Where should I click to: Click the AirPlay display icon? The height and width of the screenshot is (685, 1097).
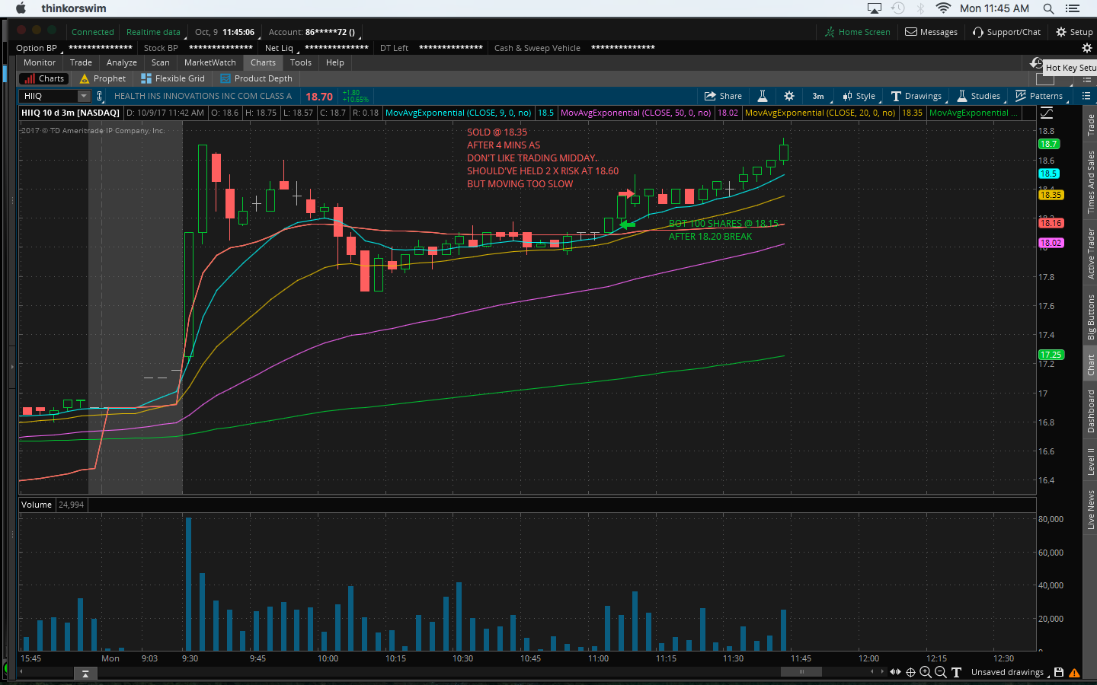(875, 8)
